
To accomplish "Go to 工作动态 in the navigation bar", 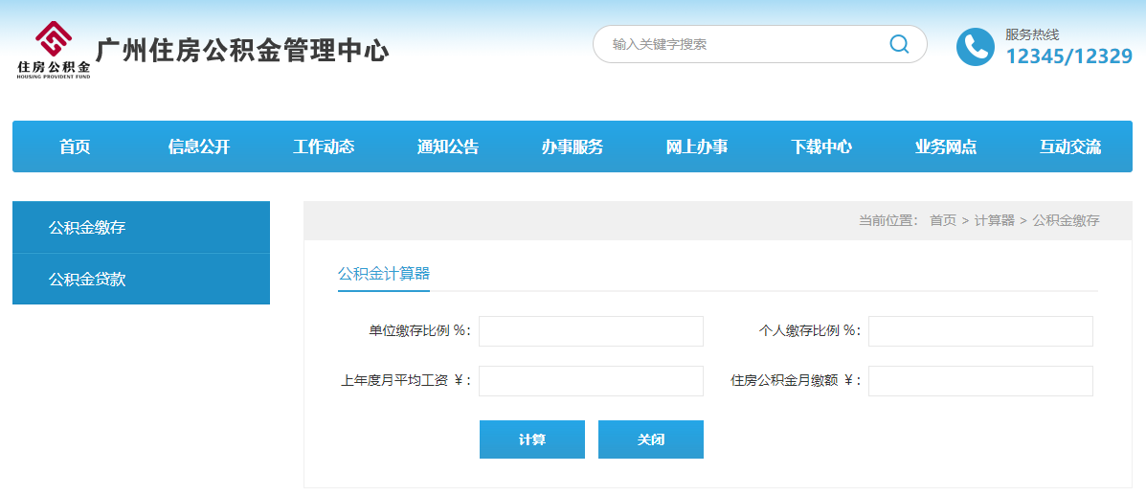I will tap(324, 146).
